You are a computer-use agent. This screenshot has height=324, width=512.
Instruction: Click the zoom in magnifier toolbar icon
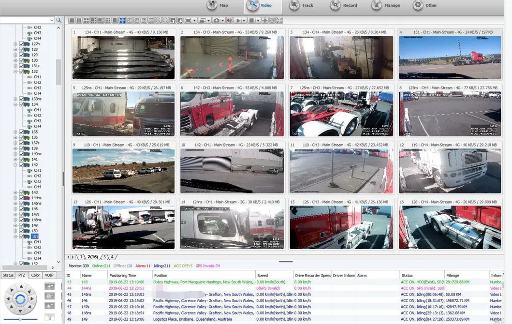coord(158,20)
